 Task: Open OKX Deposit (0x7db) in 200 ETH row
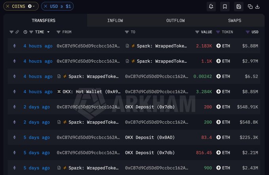(150, 107)
